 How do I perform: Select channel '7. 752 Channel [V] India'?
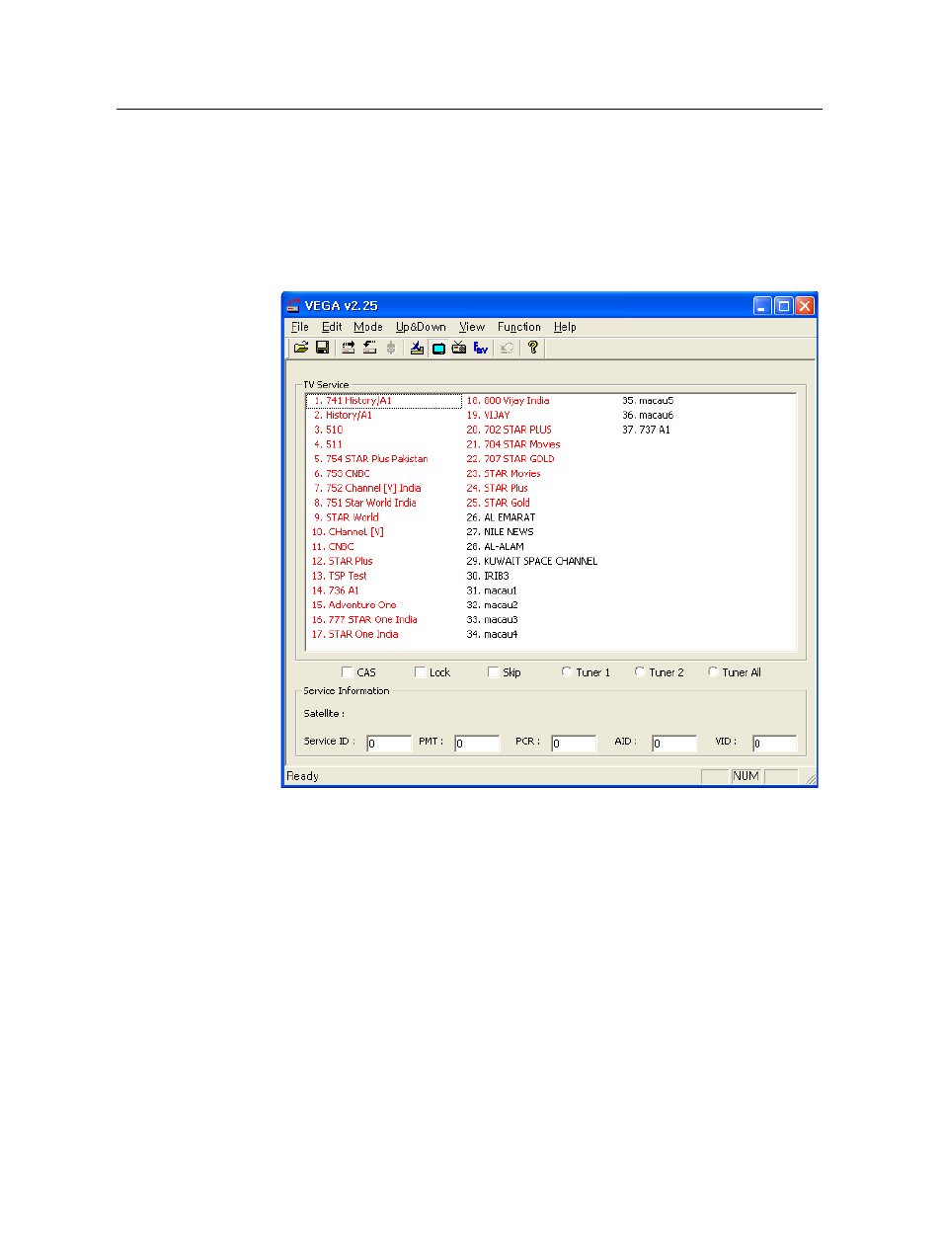click(x=367, y=489)
